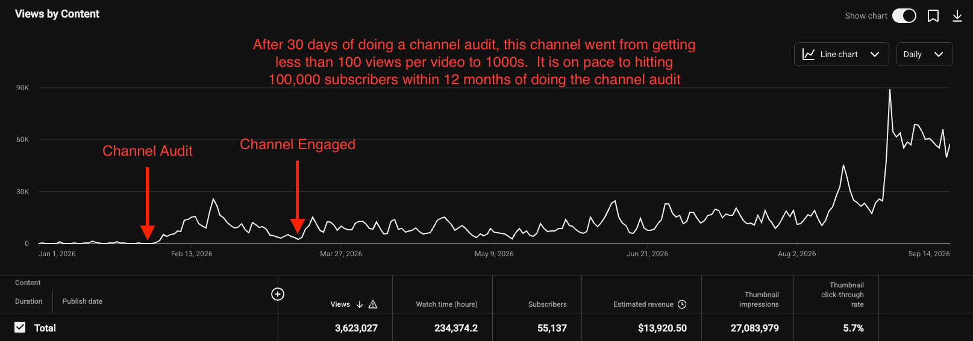Viewport: 973px width, 341px height.
Task: Click the 90K peak on the chart line
Action: tap(890, 90)
